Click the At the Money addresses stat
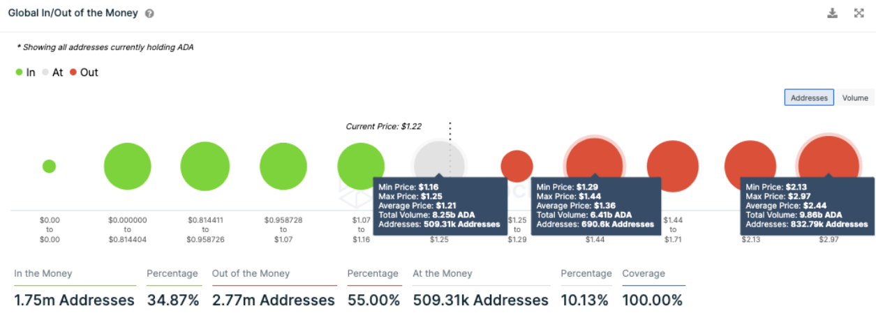The image size is (876, 329). (x=480, y=300)
